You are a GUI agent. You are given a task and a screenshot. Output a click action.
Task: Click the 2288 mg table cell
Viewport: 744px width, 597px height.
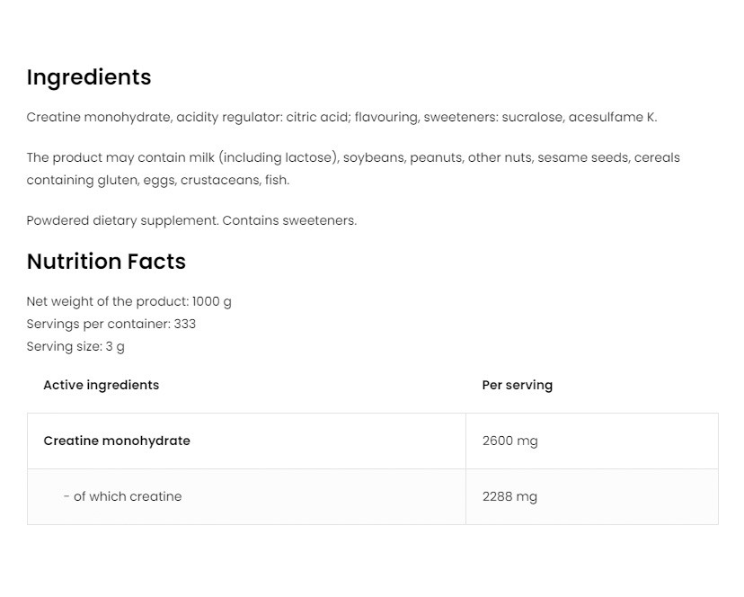click(509, 496)
